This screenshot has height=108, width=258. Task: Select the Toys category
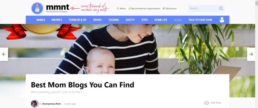click(x=144, y=20)
